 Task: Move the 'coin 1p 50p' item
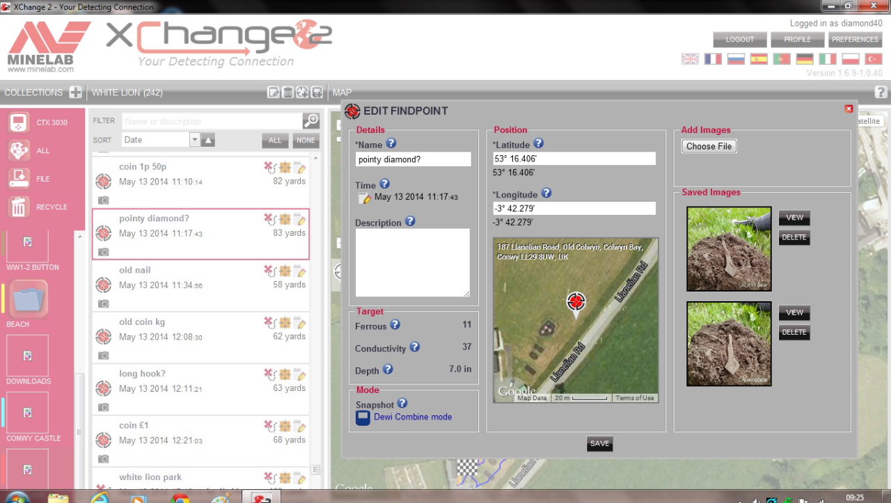coord(285,168)
